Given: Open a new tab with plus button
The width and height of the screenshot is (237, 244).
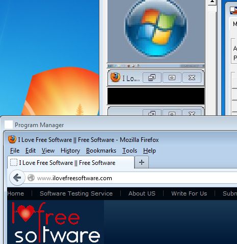Looking at the screenshot, I should click(x=142, y=162).
